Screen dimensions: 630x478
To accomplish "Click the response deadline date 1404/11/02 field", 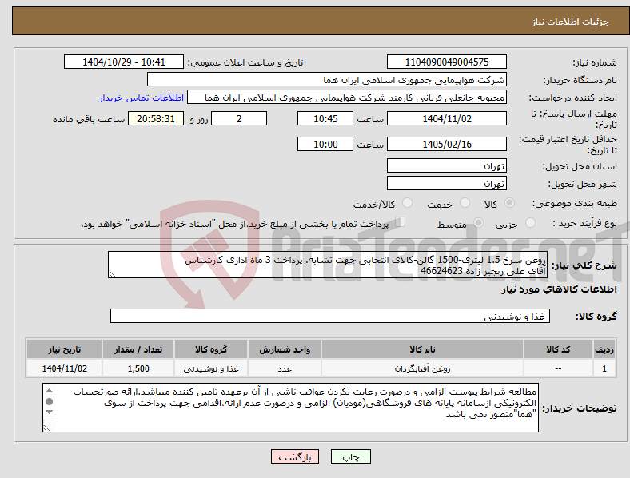I will coord(446,118).
